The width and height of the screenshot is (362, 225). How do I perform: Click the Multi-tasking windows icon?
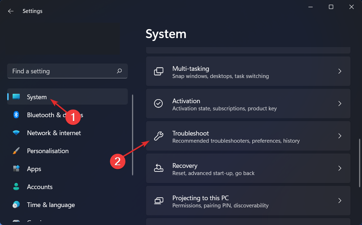[x=159, y=71]
